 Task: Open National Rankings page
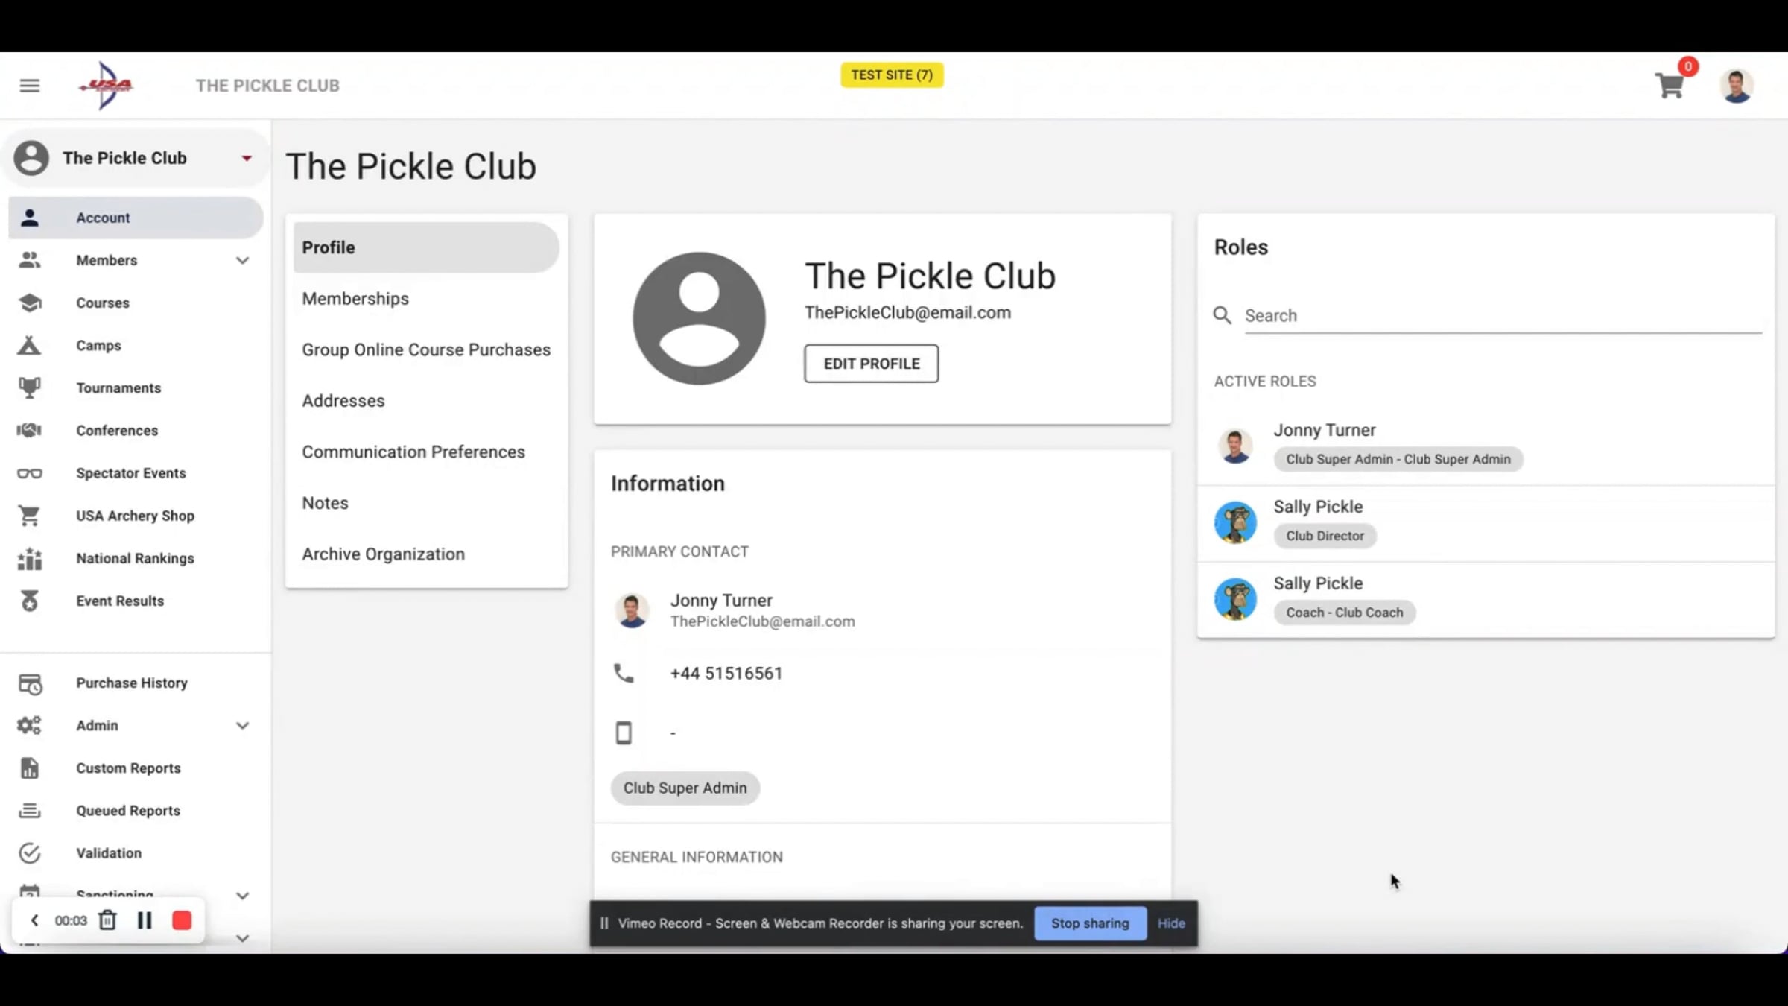tap(135, 558)
